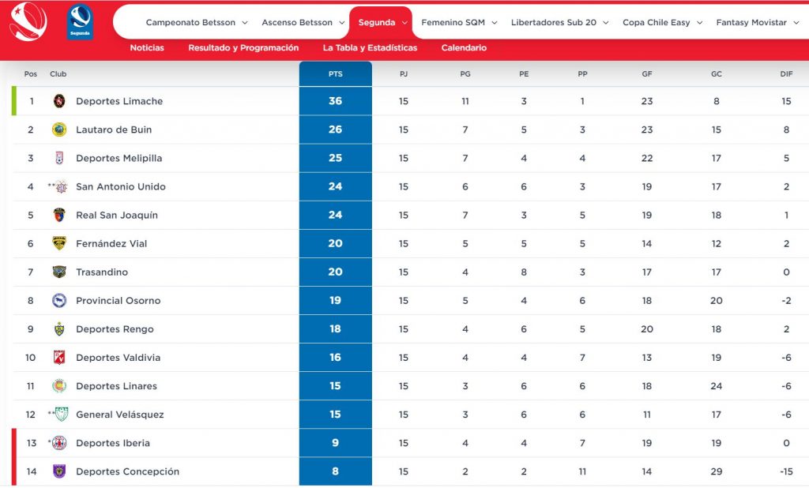
Task: Click Deportes Limache's 36 points cell
Action: 335,101
